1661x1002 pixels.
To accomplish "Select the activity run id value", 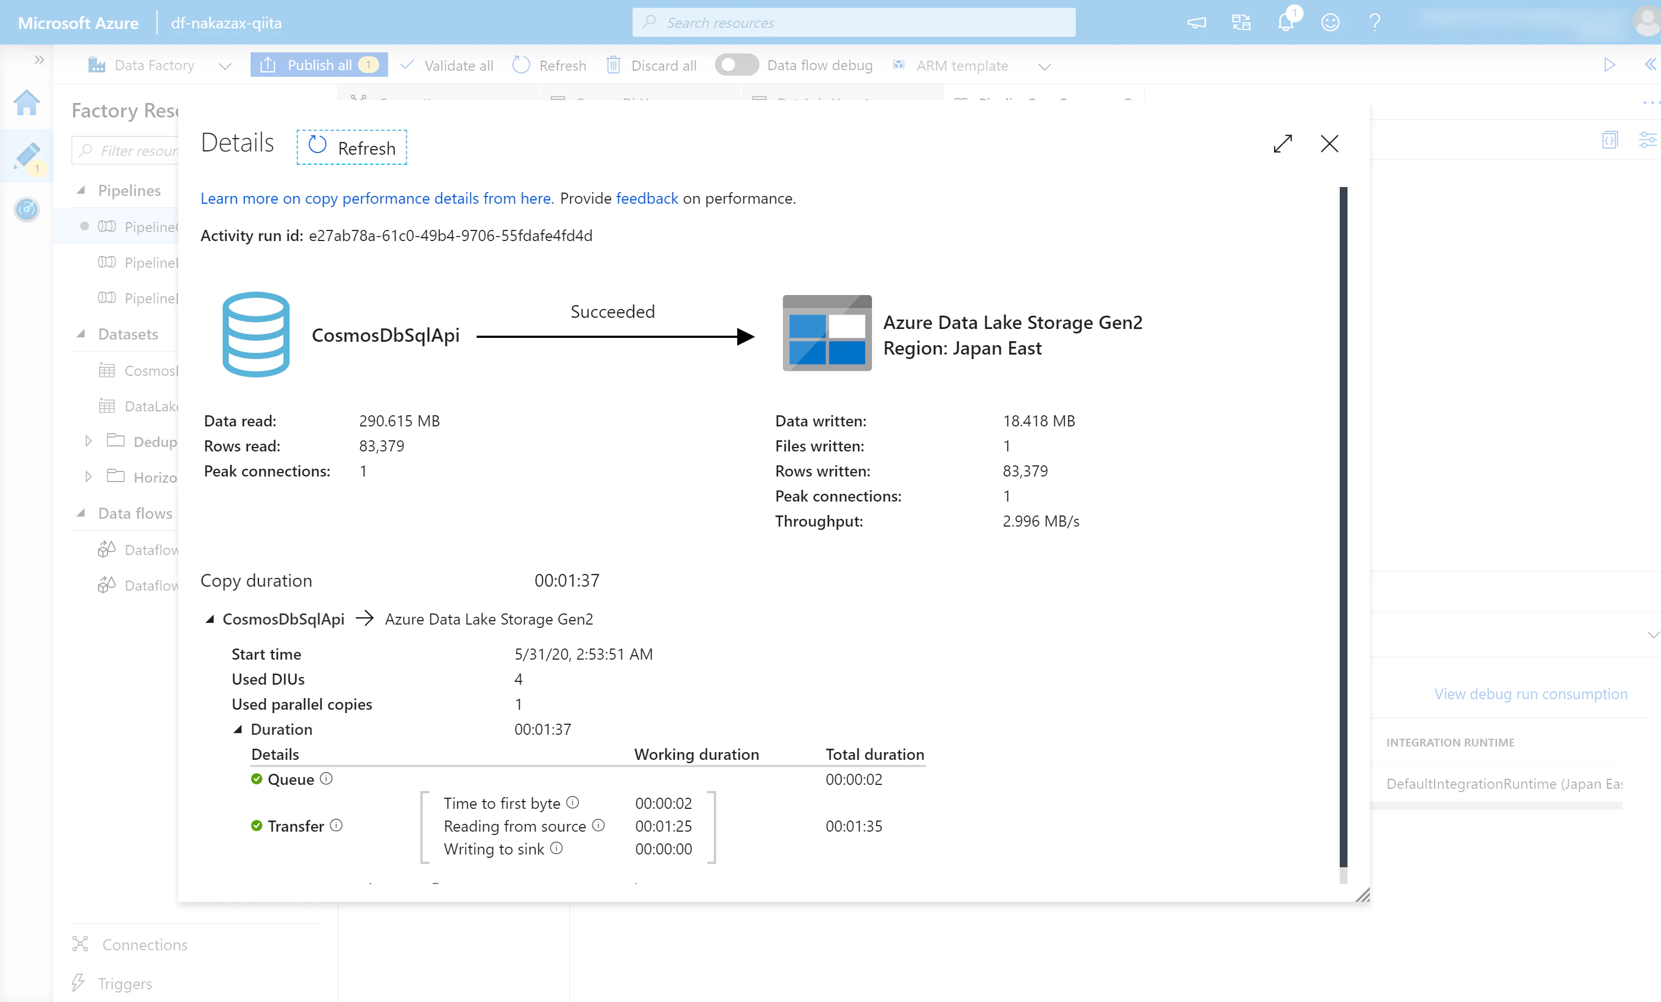I will pyautogui.click(x=450, y=235).
